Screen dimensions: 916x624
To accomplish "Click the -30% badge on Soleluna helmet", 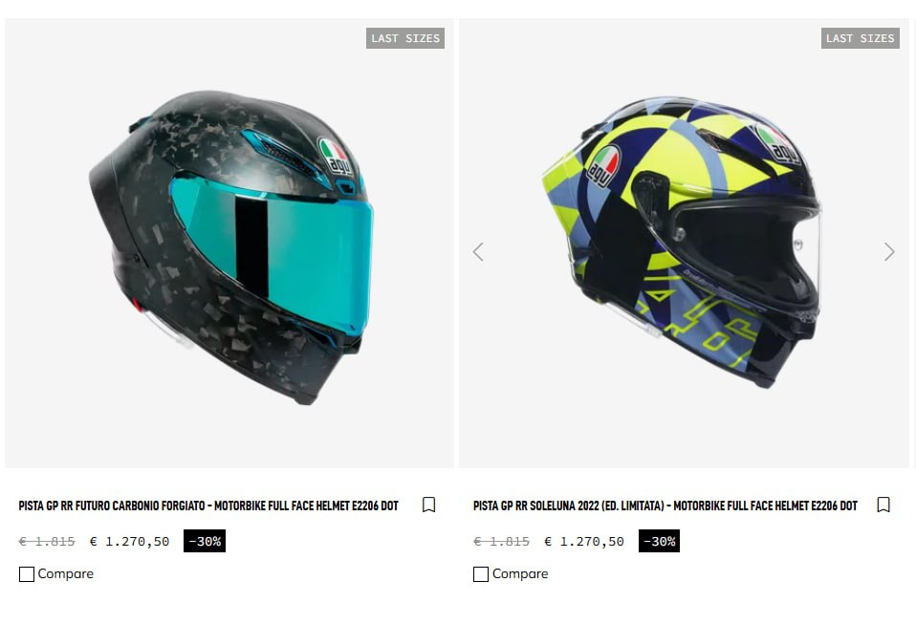I will click(659, 541).
